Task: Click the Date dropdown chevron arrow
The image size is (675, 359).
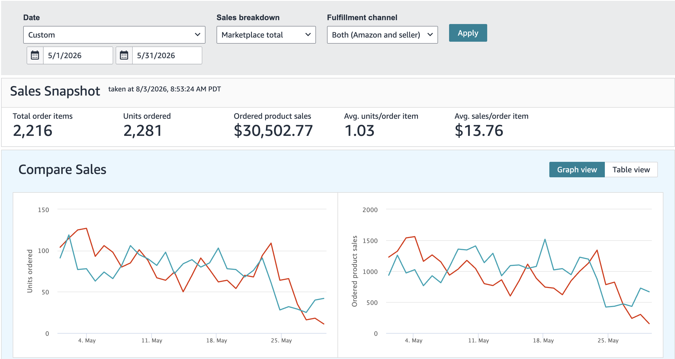Action: 197,35
